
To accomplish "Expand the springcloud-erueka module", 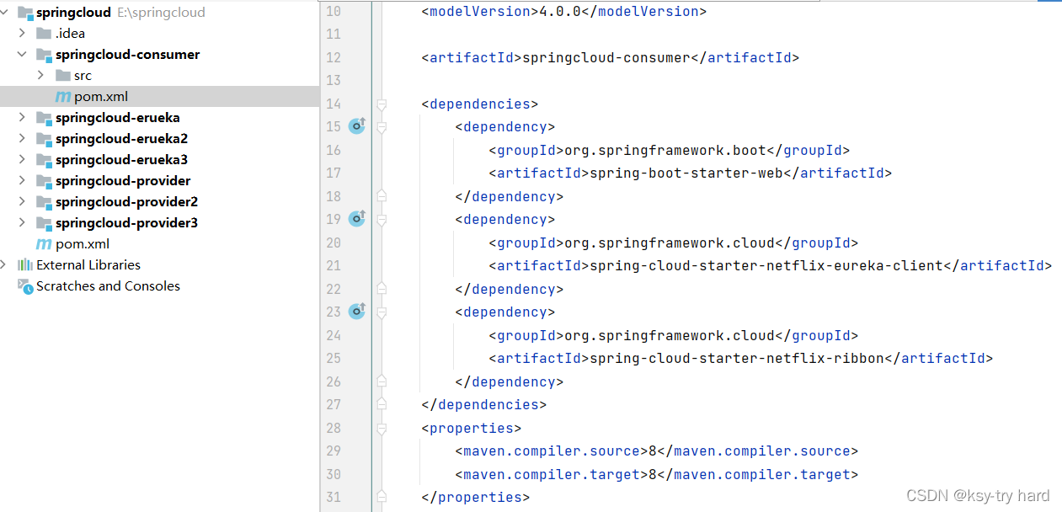I will click(x=23, y=118).
